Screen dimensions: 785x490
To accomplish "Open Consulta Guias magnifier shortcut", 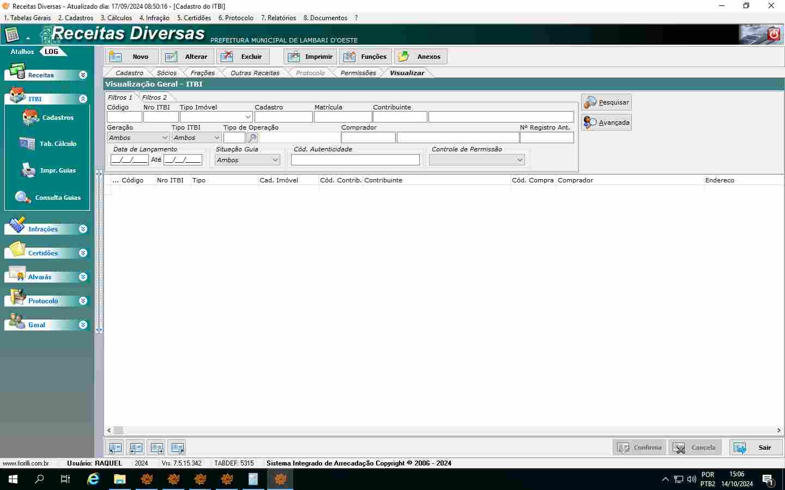I will coord(23,197).
